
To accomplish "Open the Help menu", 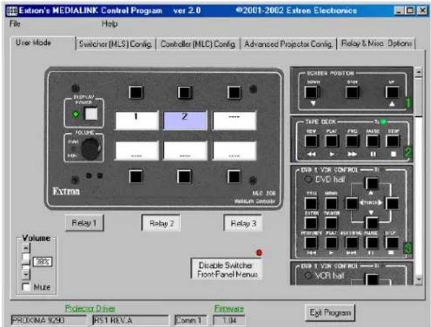I will pos(109,24).
